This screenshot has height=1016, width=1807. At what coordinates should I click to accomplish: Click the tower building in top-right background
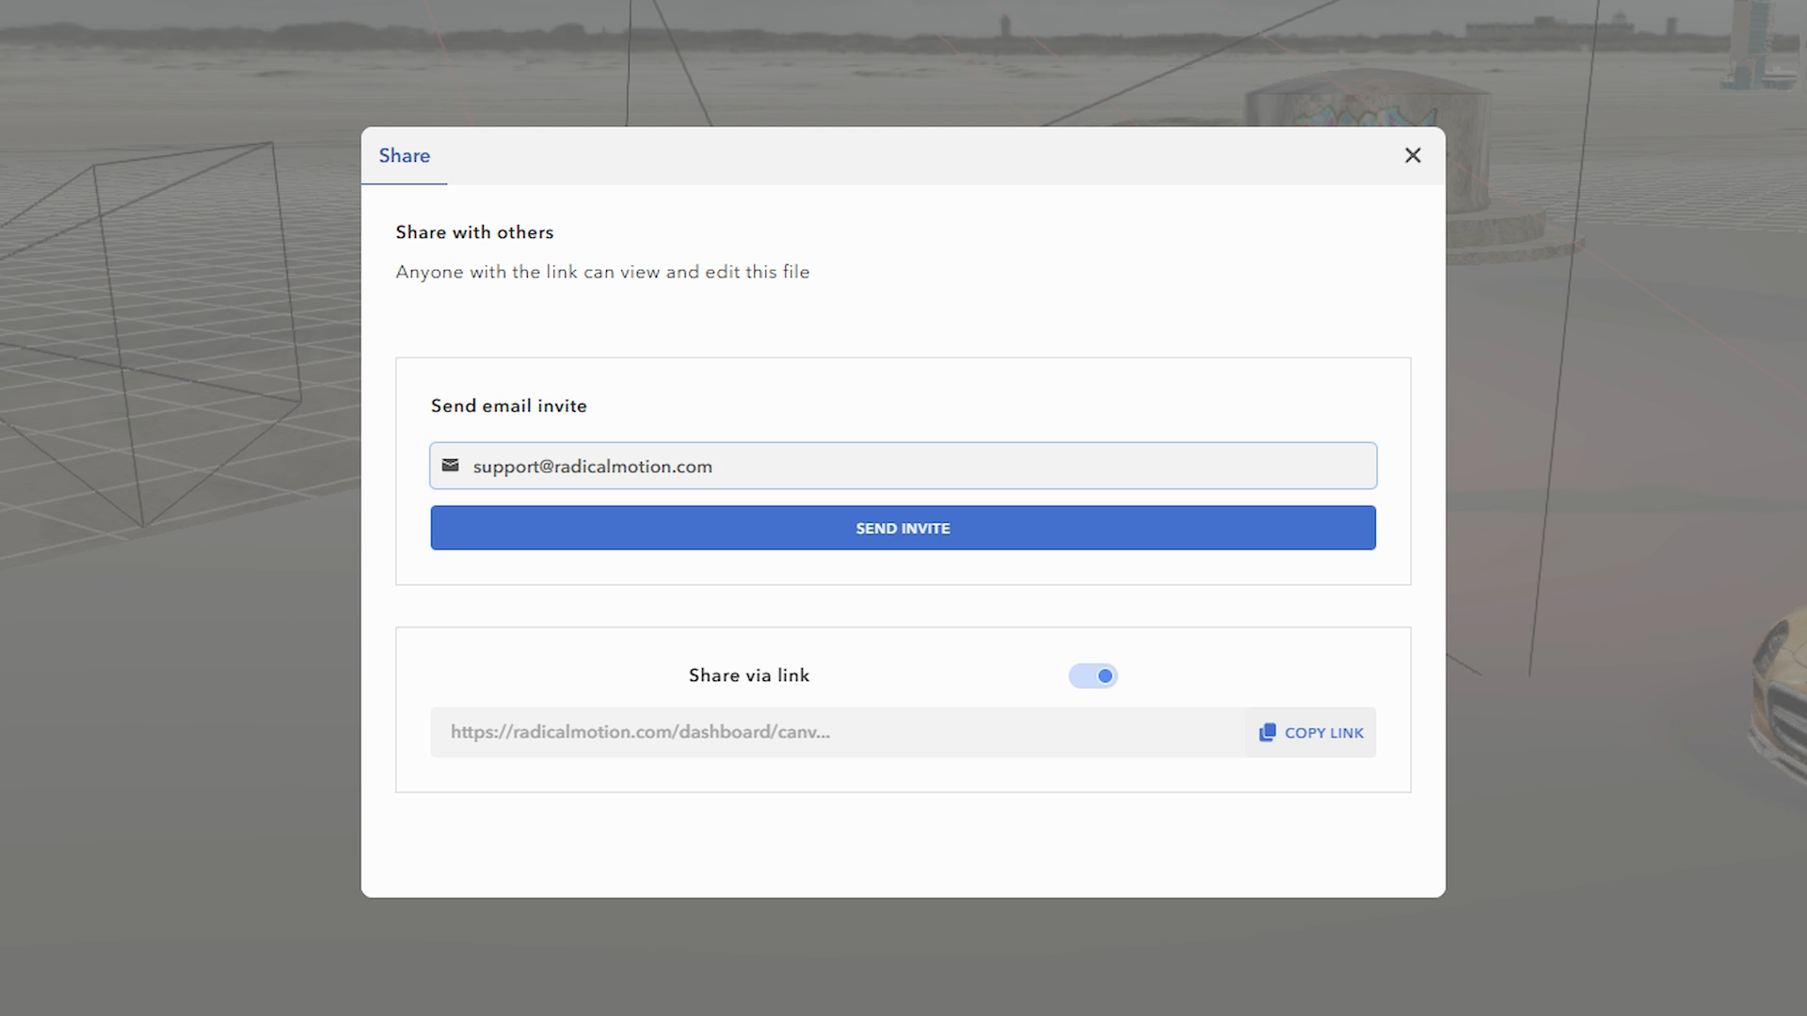(1751, 42)
